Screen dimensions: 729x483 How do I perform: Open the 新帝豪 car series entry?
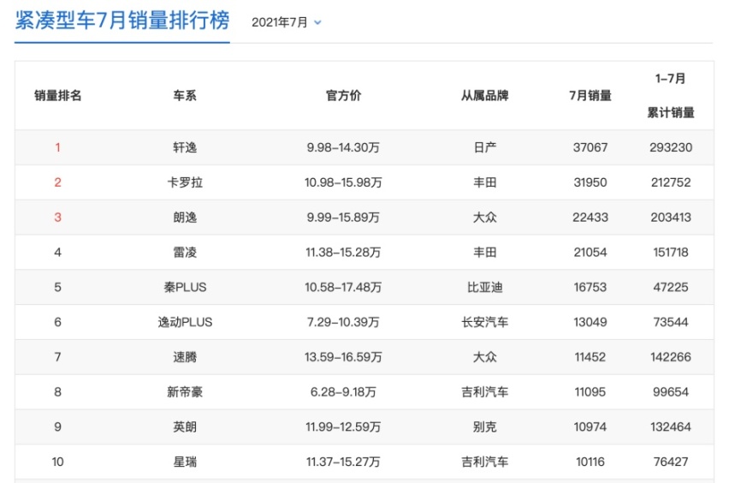tap(185, 392)
